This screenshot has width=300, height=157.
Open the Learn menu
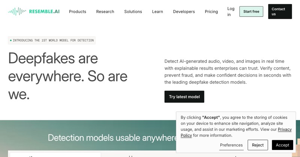(x=157, y=12)
